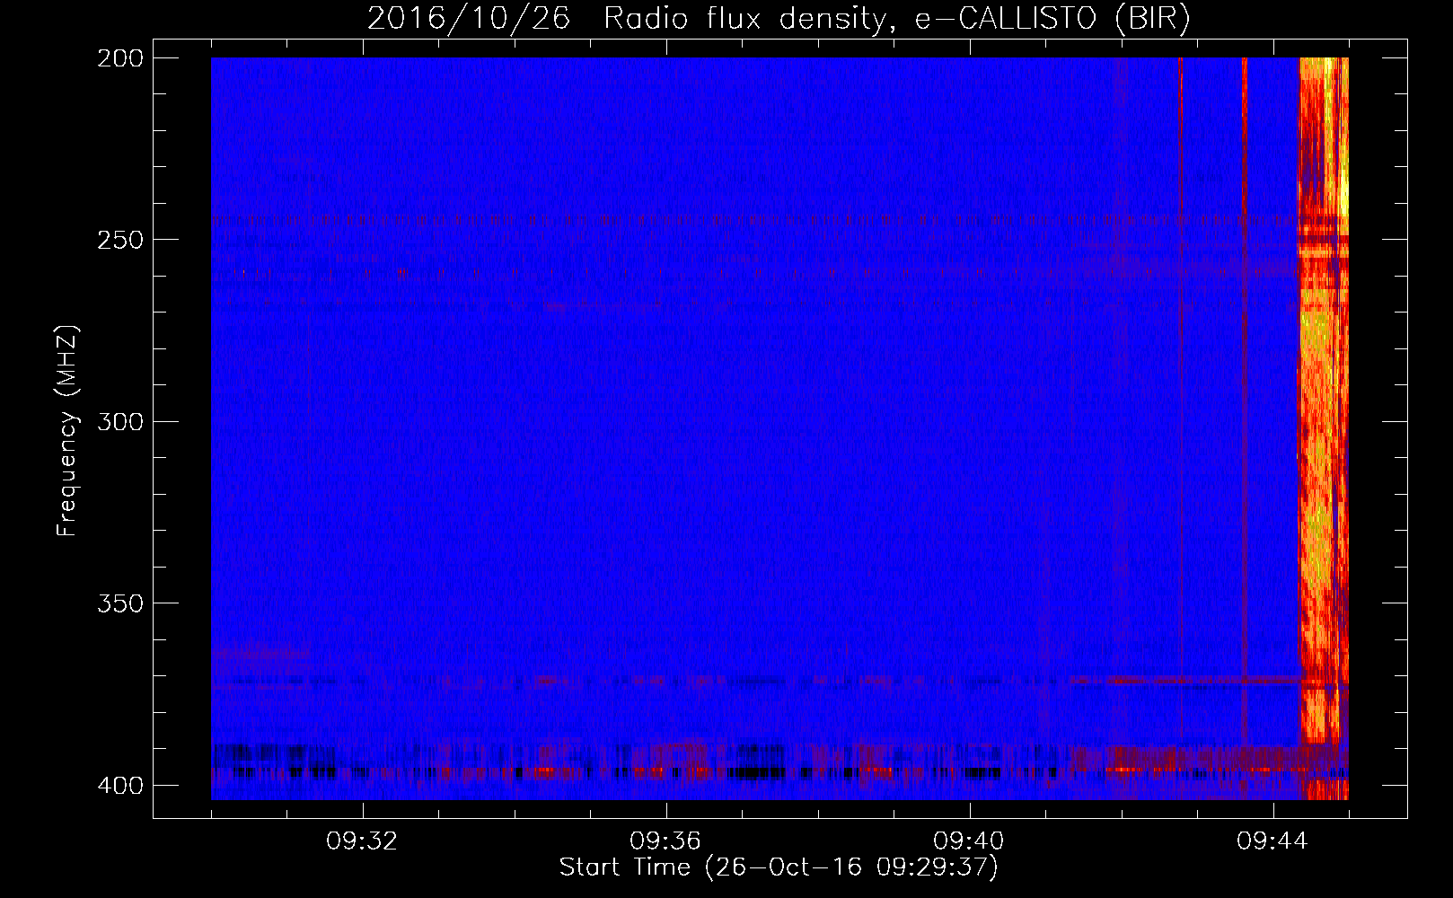Click the 200 frequency tick label

pos(119,58)
